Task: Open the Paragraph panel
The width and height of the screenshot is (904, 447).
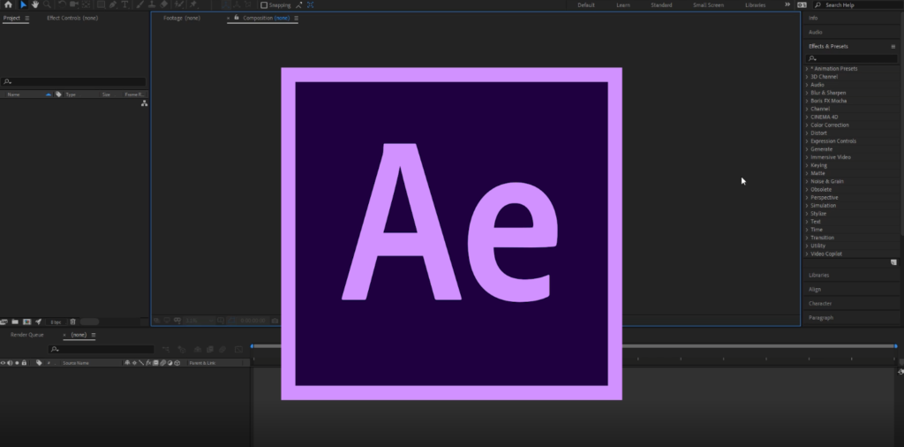Action: [x=821, y=318]
